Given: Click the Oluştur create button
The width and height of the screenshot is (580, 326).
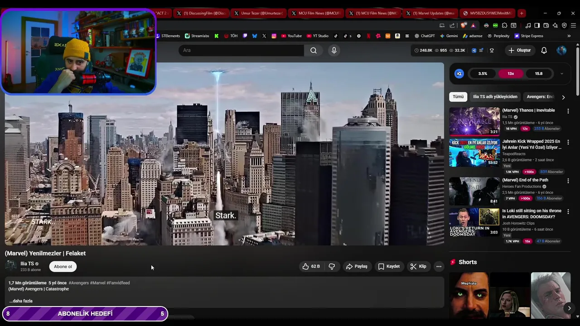Looking at the screenshot, I should 519,50.
